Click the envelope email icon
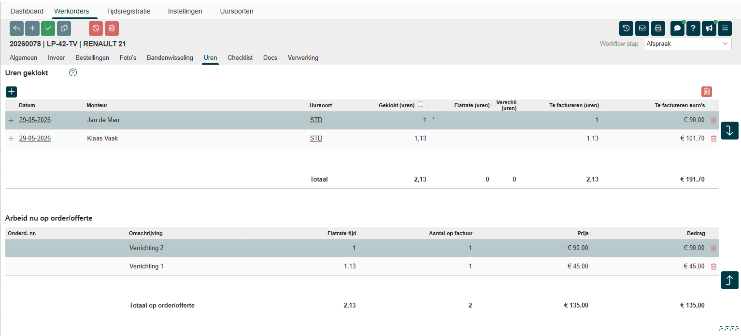Image resolution: width=741 pixels, height=336 pixels. click(x=642, y=28)
